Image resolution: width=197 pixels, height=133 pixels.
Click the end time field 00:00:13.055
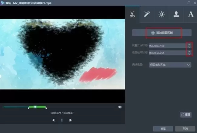point(168,53)
